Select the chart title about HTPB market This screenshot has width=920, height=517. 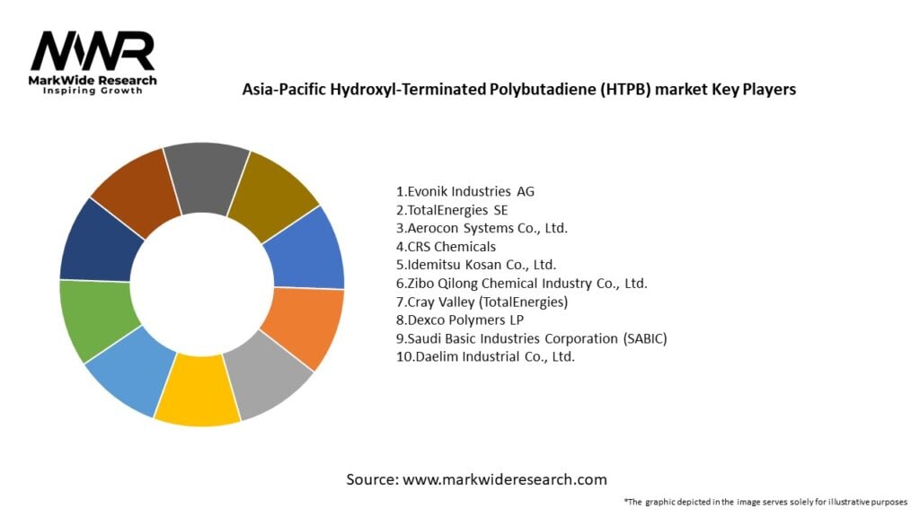[518, 90]
